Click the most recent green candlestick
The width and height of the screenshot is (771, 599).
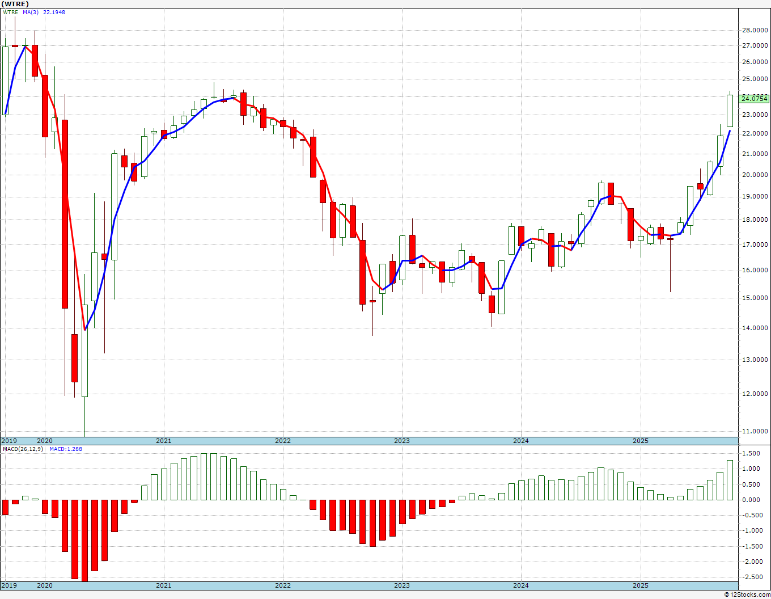coord(730,111)
